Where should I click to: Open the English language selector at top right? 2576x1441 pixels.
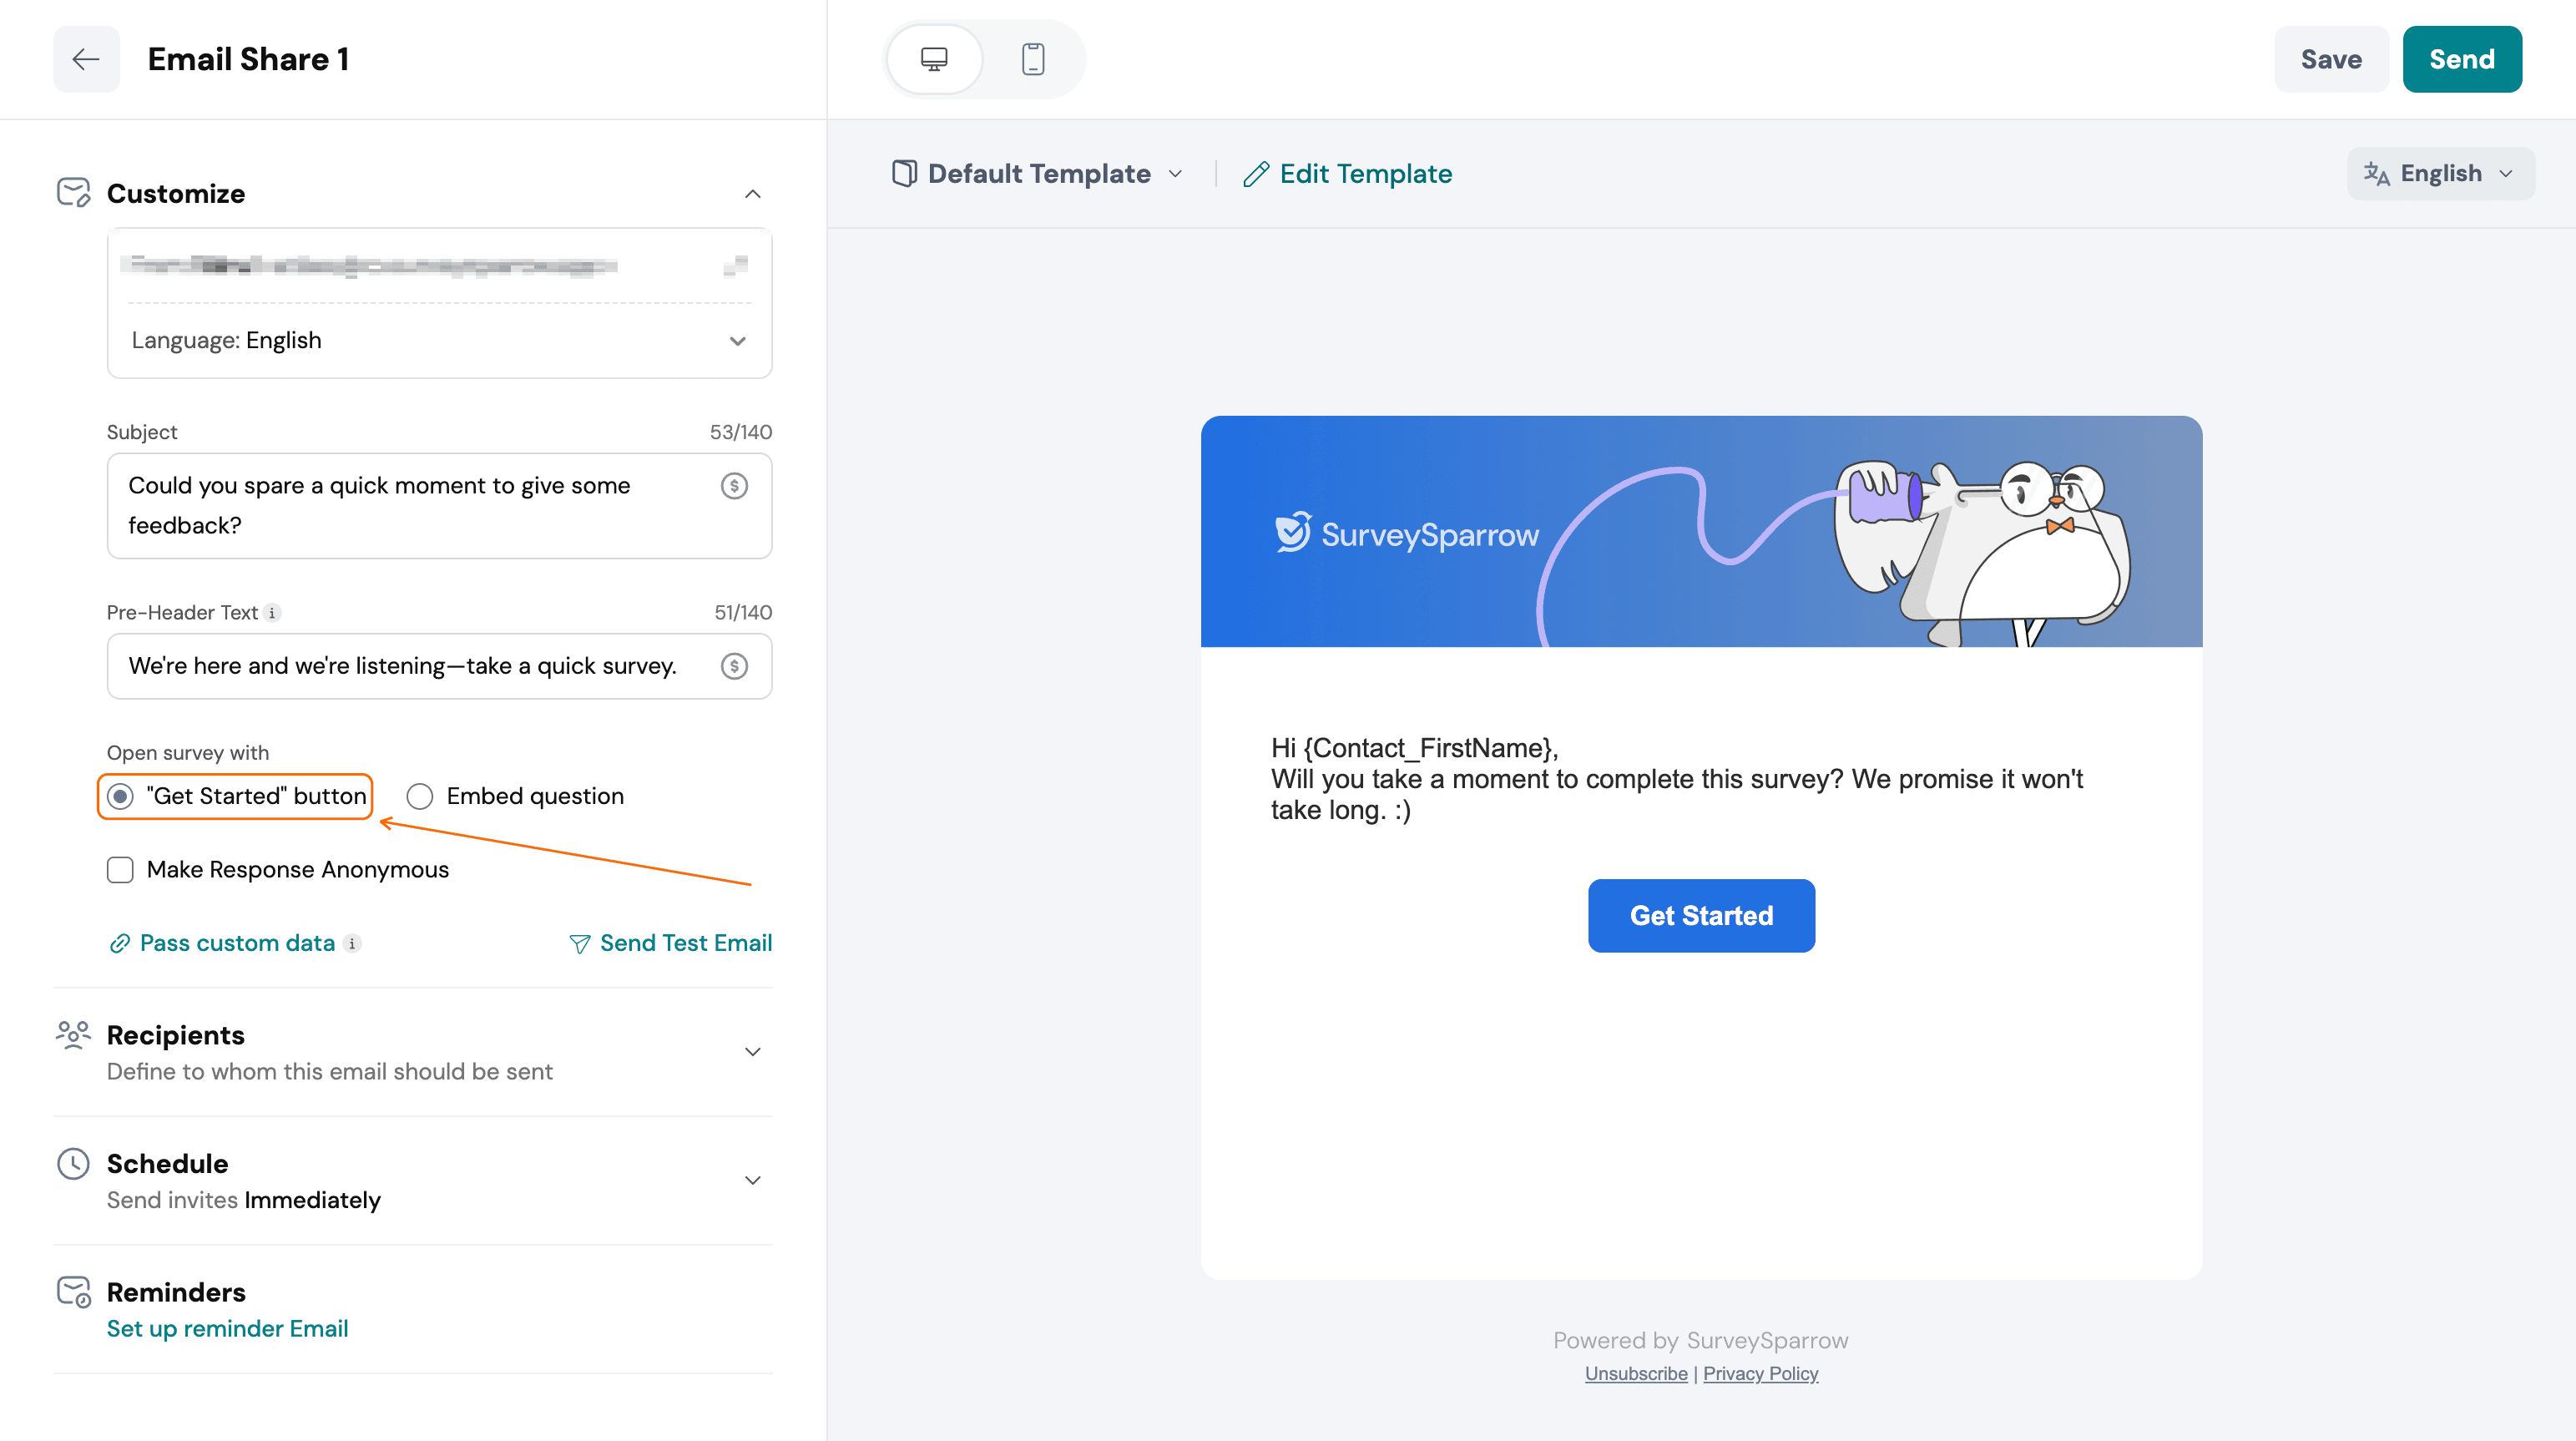tap(2440, 174)
